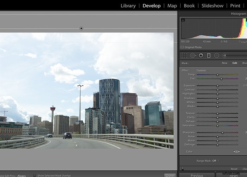Select the Red Eye Correction tool

pyautogui.click(x=201, y=56)
